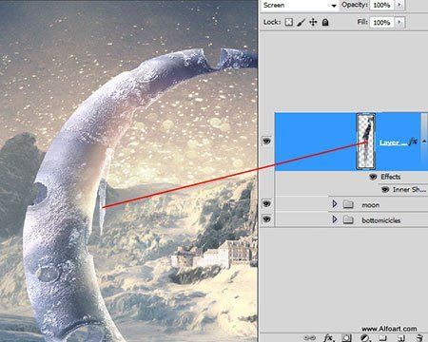Click the Link layers icon
The width and height of the screenshot is (428, 342).
click(x=309, y=338)
